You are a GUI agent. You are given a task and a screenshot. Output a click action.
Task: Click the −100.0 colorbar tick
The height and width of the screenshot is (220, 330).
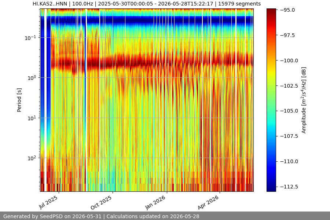[289, 60]
